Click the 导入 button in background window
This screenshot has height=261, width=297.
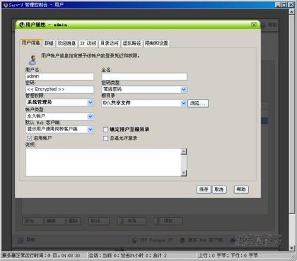[132, 221]
